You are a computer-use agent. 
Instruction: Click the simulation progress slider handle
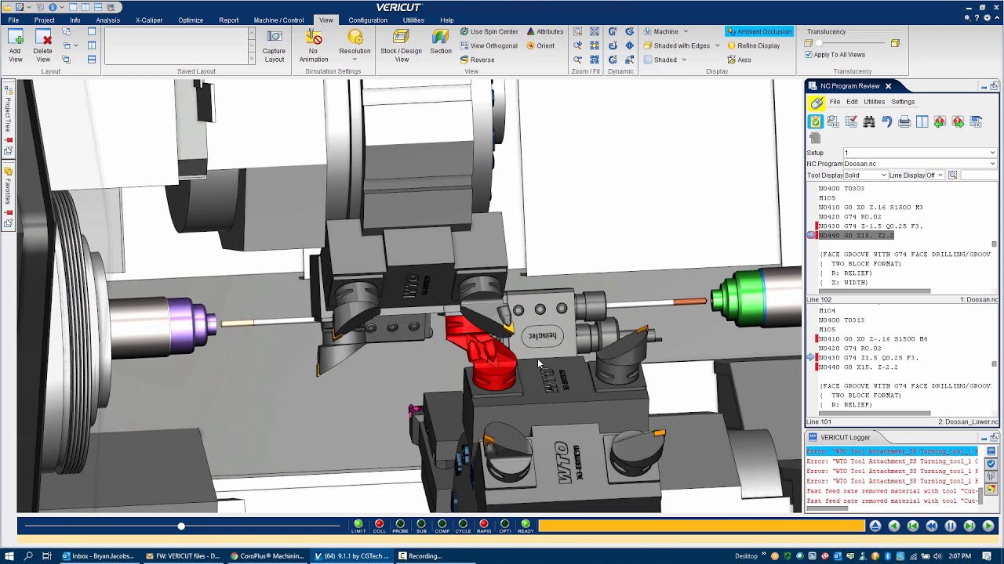(x=181, y=526)
